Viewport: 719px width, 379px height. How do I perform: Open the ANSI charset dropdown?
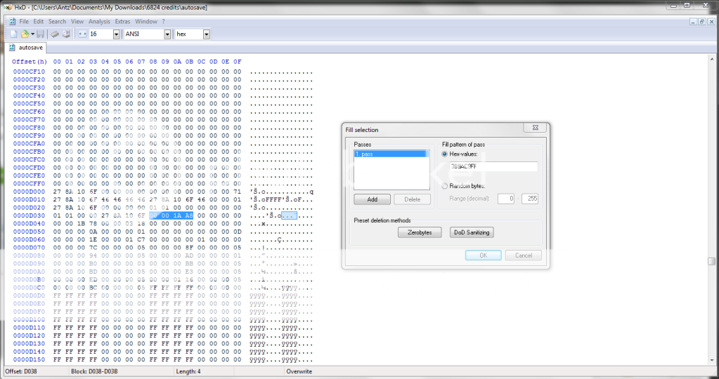[x=167, y=34]
